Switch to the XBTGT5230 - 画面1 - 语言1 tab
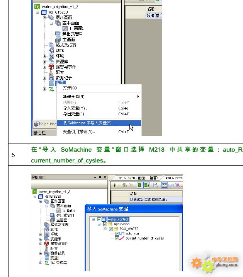This screenshot has height=277, width=243. click(138, 178)
